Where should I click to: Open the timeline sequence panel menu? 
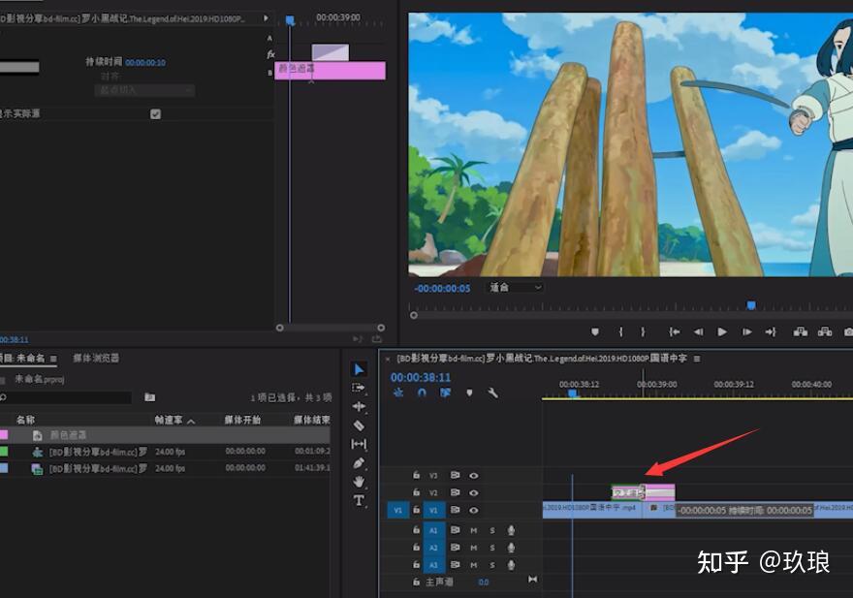pos(696,359)
